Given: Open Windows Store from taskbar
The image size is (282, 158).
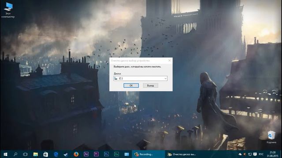Looking at the screenshot, I should 45,154.
